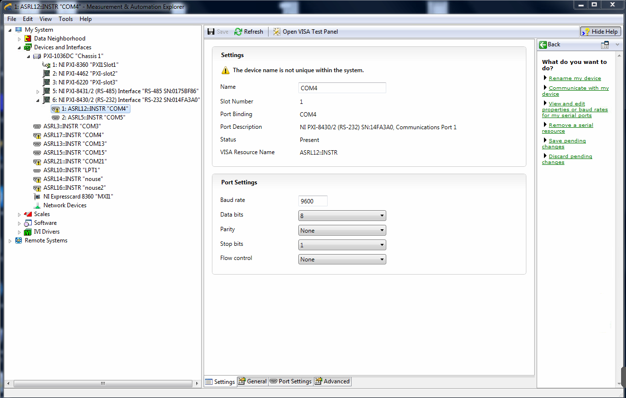Open VISA Test Panel
The height and width of the screenshot is (398, 626).
pos(305,32)
